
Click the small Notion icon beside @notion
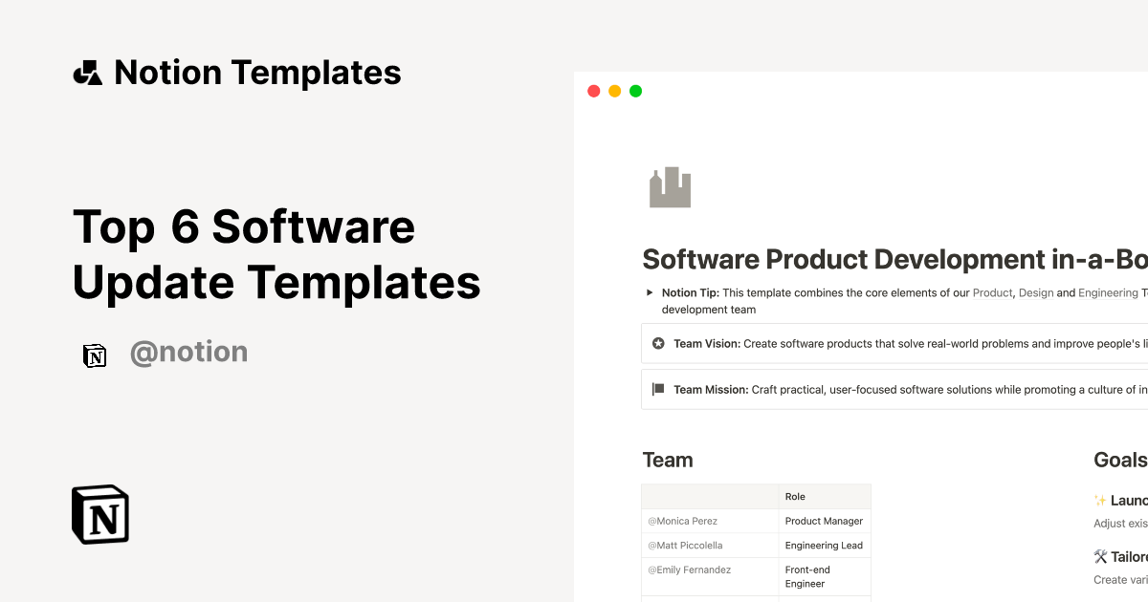tap(95, 355)
